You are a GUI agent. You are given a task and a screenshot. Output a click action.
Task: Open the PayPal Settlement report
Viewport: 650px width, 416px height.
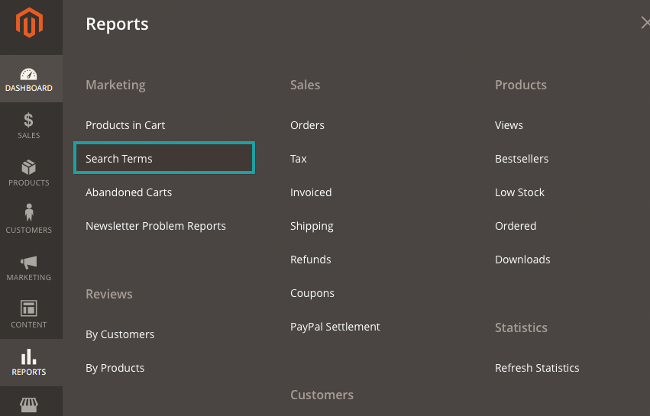pyautogui.click(x=335, y=327)
